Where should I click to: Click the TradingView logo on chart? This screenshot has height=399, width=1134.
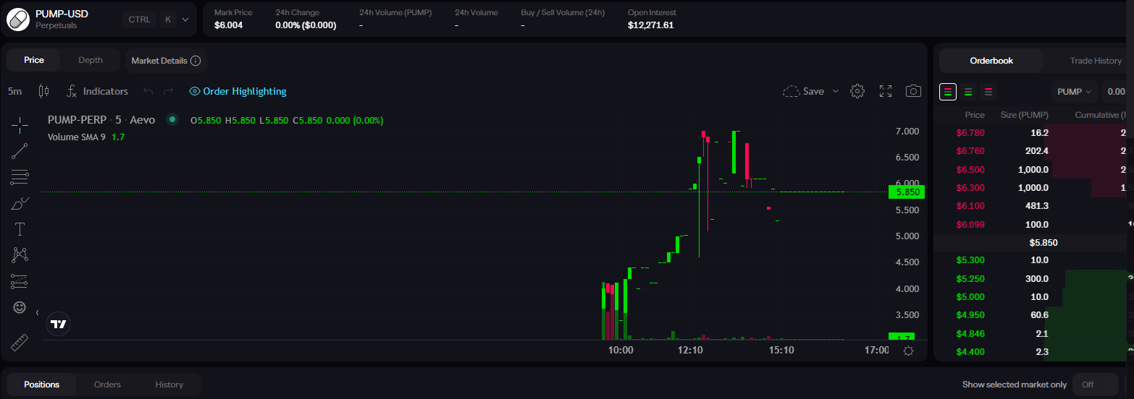[59, 324]
